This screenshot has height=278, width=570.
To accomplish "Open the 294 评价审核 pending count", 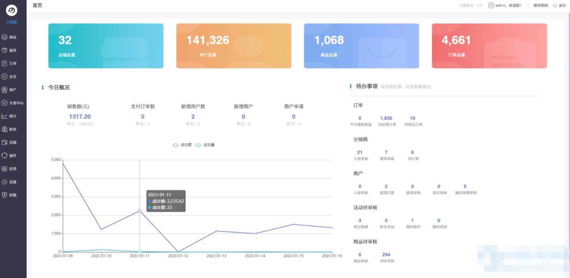I will [386, 255].
